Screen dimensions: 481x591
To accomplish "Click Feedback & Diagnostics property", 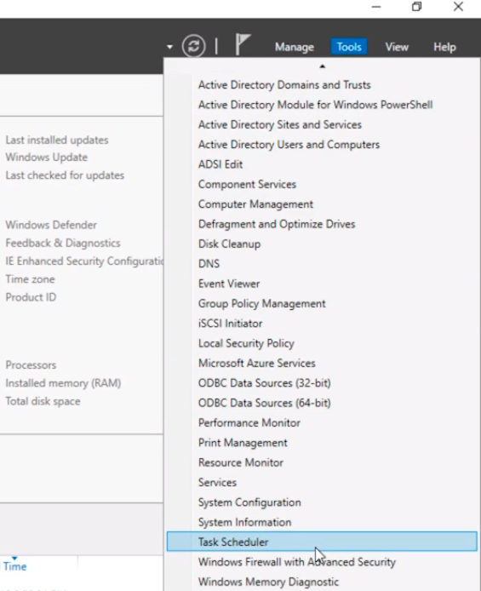I will click(63, 243).
